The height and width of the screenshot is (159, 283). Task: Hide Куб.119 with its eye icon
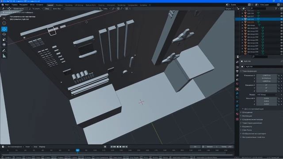[281, 22]
